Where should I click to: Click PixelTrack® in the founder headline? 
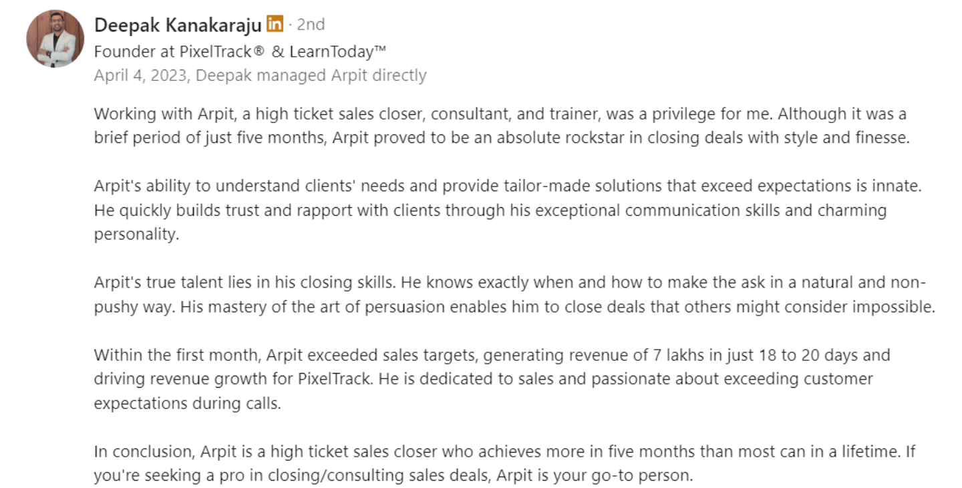(217, 51)
